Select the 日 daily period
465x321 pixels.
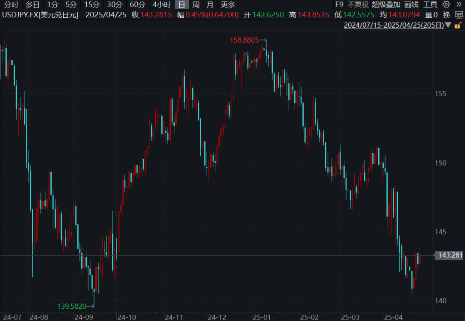click(x=182, y=5)
